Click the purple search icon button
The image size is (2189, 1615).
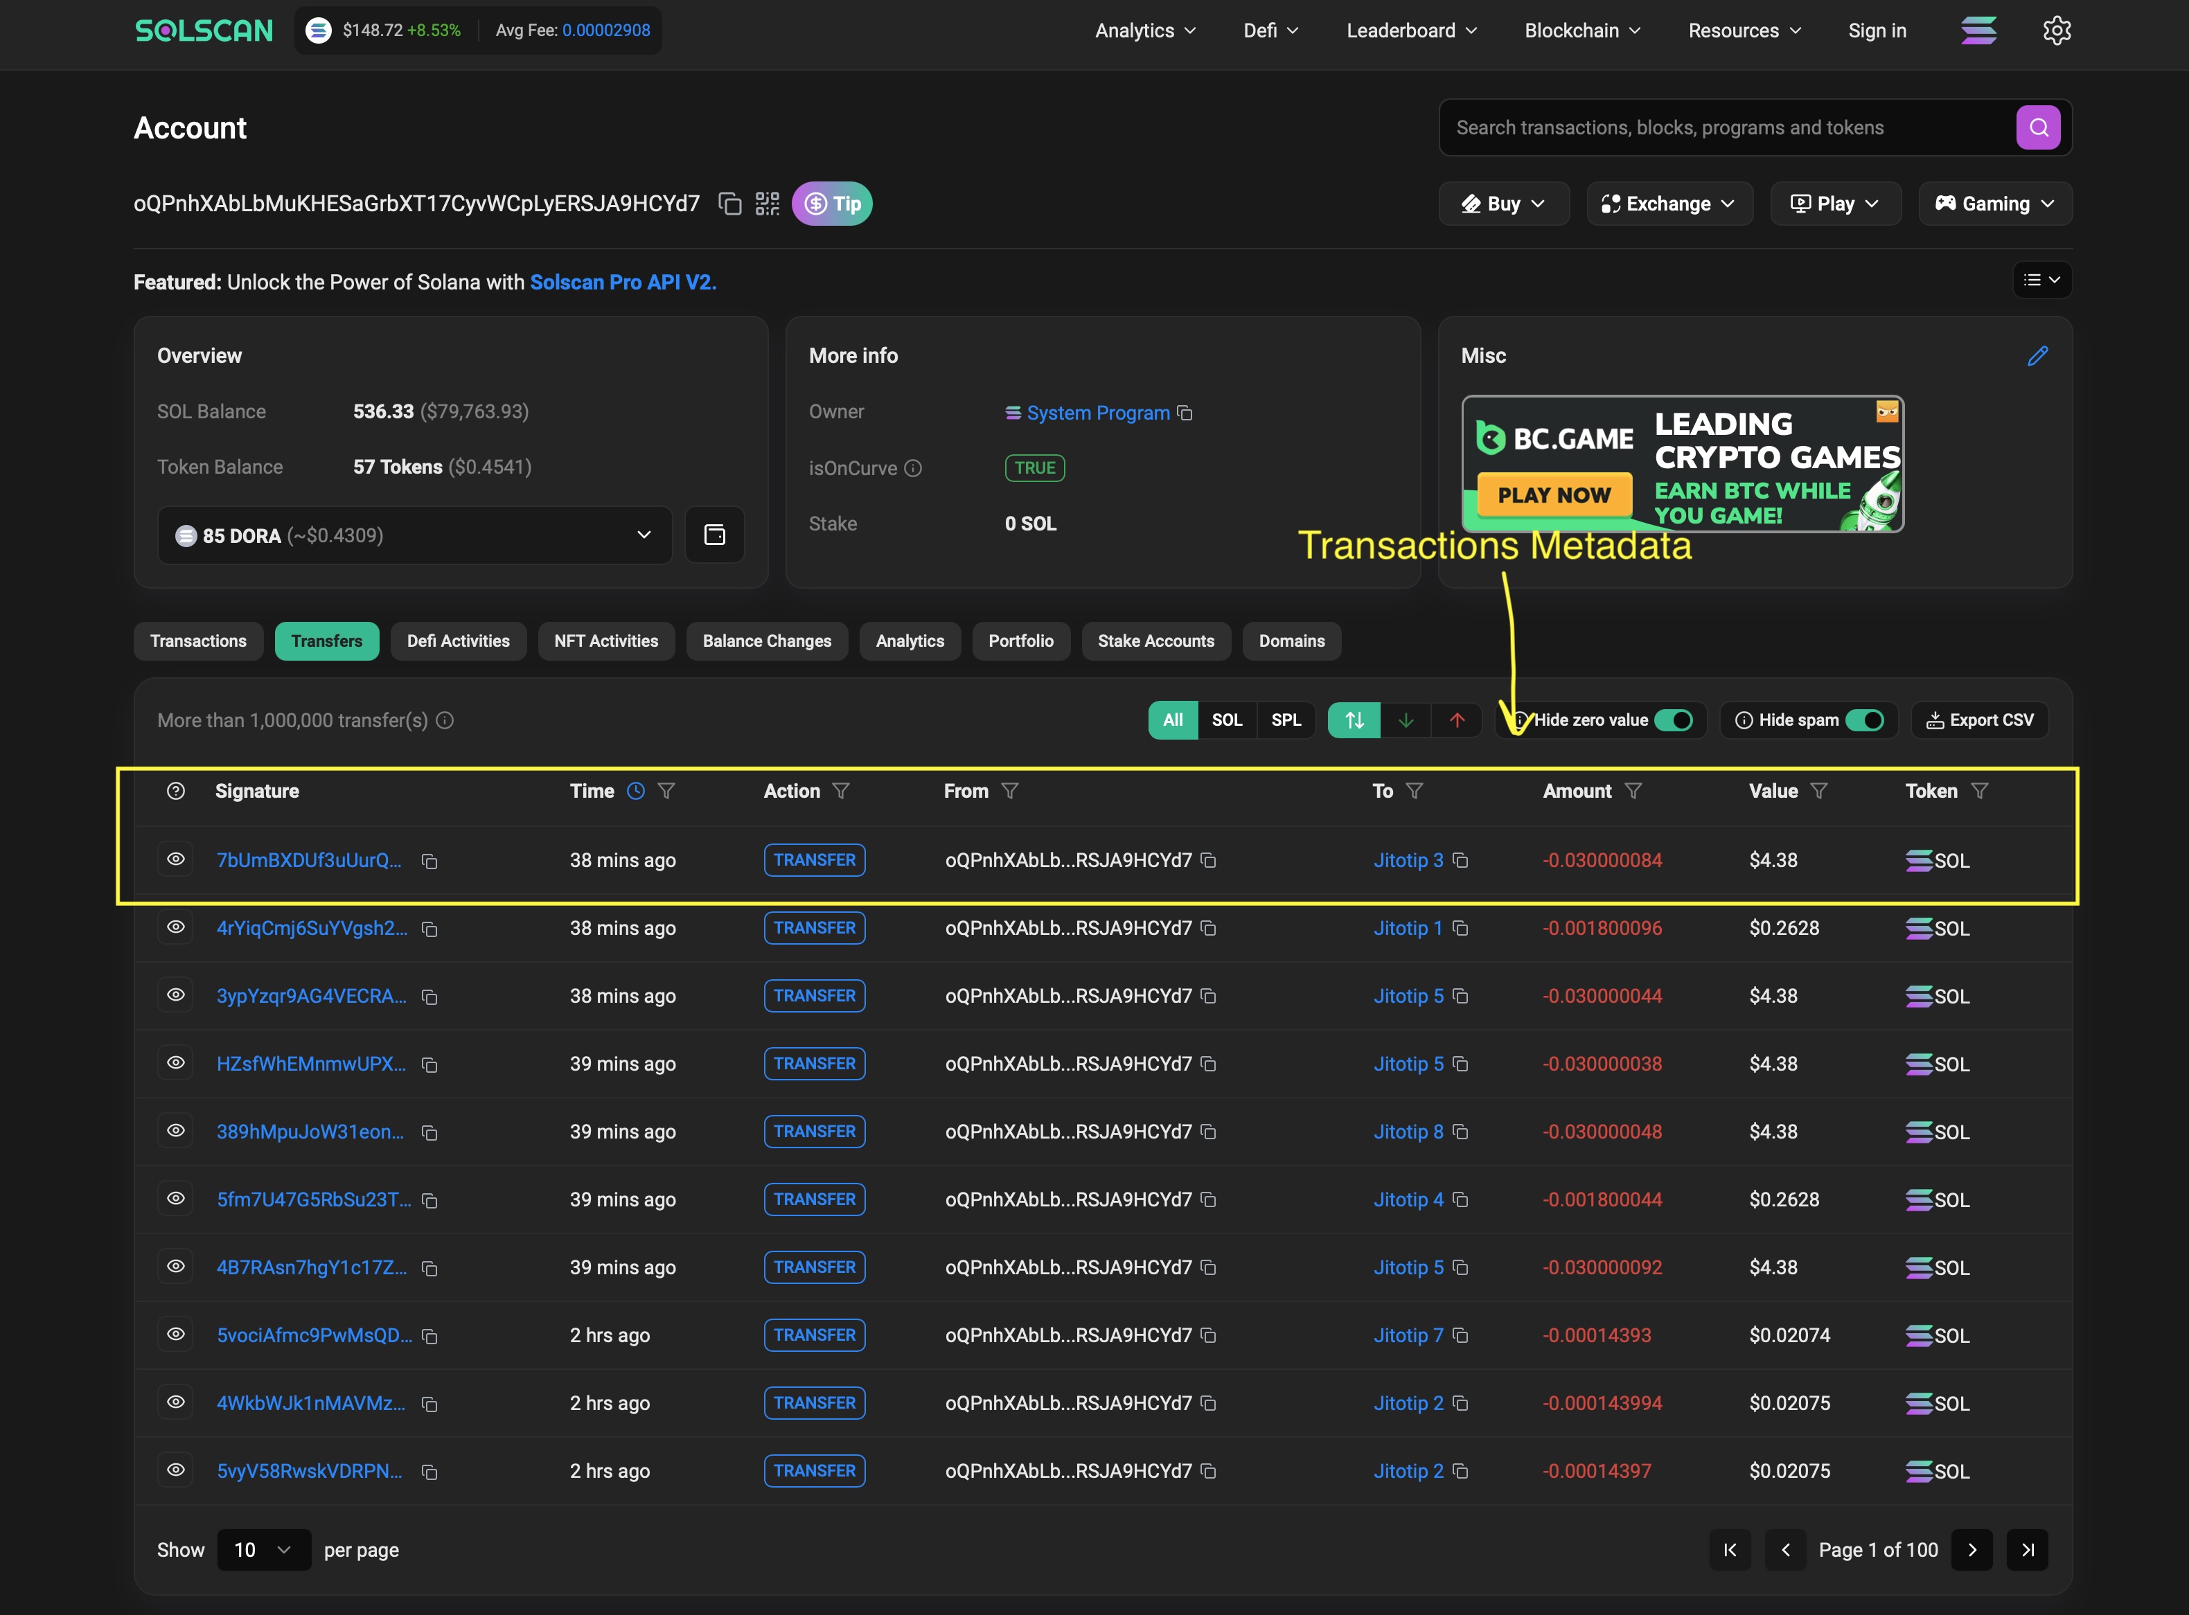click(x=2039, y=127)
